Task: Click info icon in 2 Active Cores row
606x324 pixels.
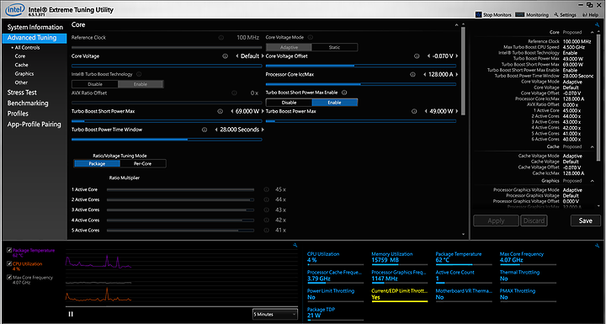Action: tap(266, 199)
